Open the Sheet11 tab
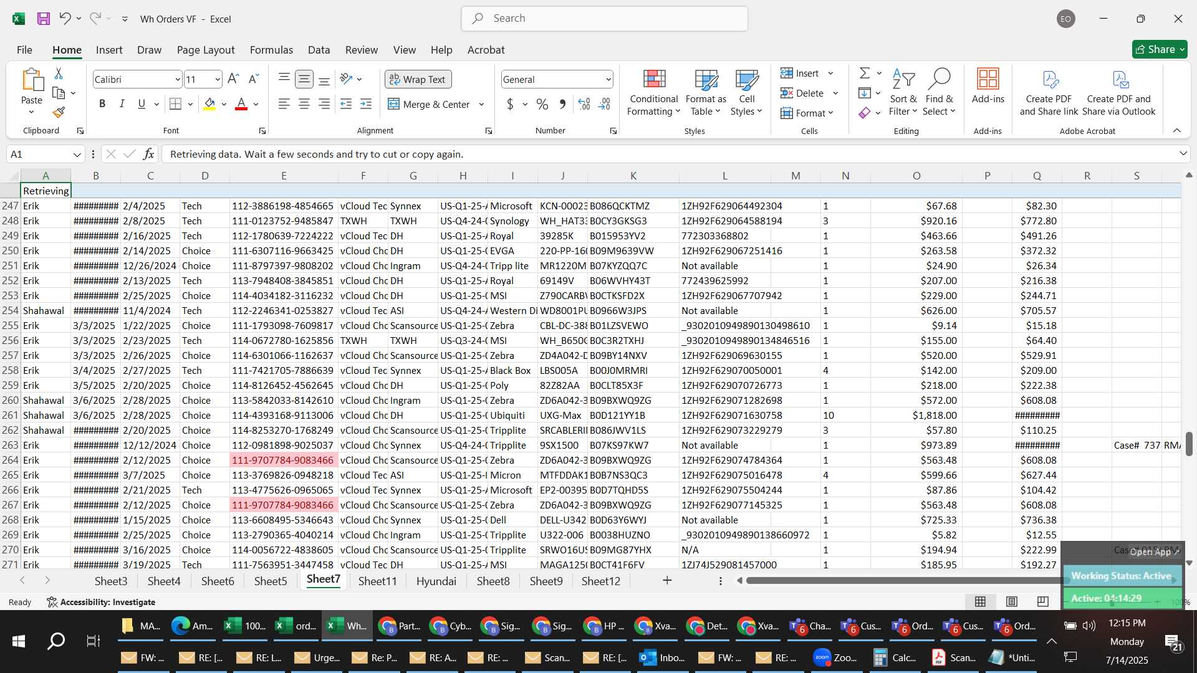The image size is (1197, 673). 377,581
